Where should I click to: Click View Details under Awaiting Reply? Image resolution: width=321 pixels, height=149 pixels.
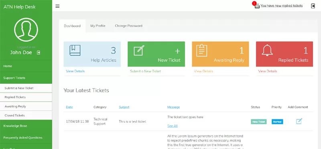coord(203,71)
